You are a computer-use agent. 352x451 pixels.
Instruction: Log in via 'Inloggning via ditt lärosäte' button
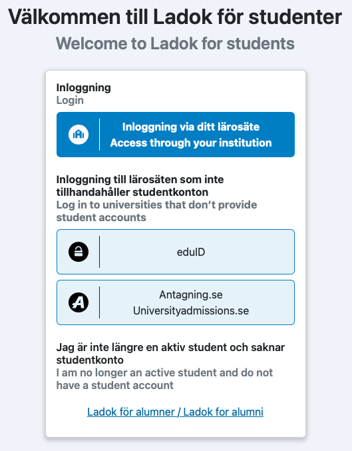coord(176,135)
